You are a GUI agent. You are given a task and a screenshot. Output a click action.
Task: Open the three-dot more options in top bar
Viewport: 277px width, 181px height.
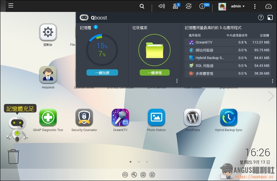click(x=255, y=6)
